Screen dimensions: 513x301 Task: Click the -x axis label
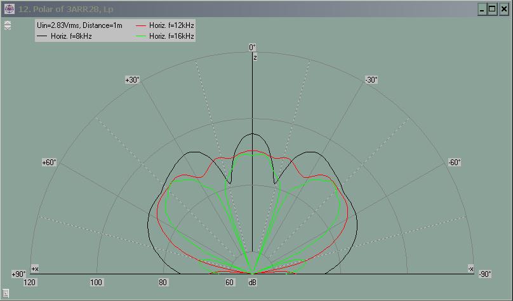[470, 269]
